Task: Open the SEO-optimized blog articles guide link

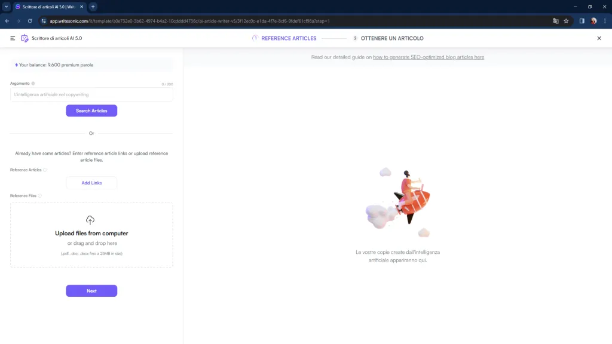Action: (429, 57)
